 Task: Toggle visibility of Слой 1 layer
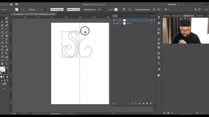[x=114, y=23]
